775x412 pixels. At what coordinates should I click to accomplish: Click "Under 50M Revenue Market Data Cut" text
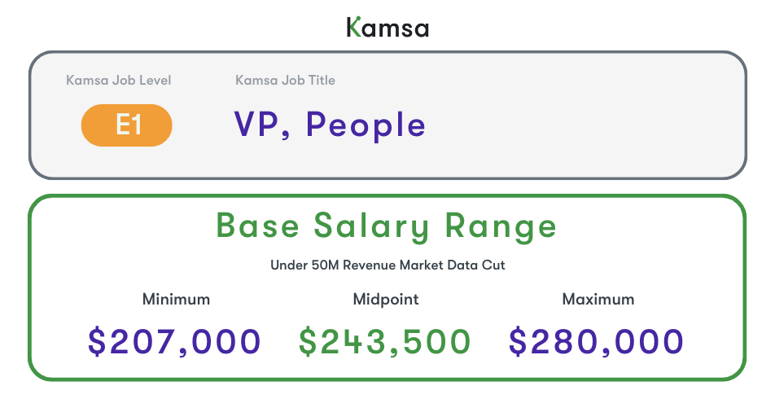pyautogui.click(x=387, y=265)
